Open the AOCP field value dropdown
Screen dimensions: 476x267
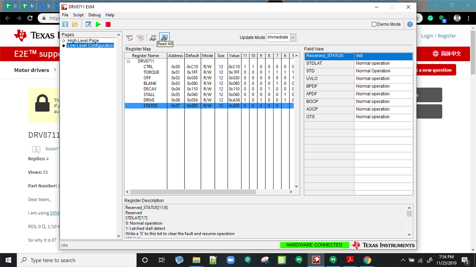[383, 109]
